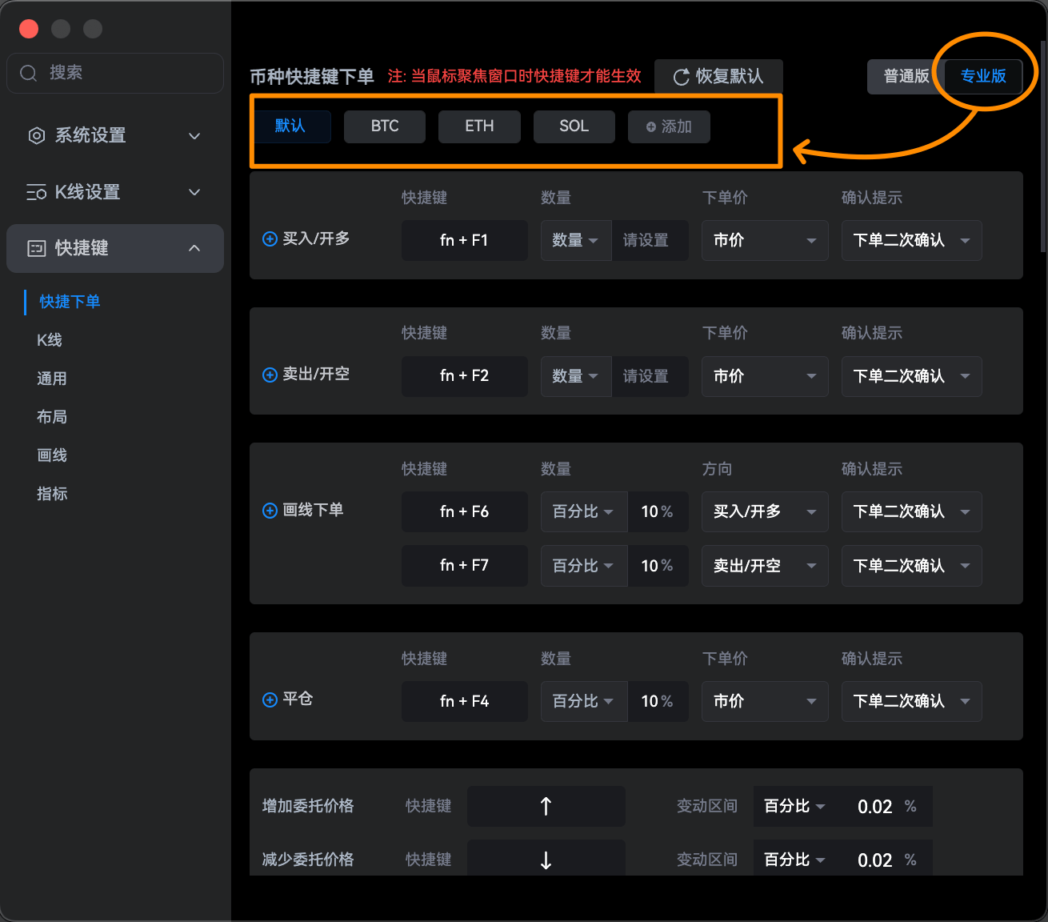Click the plus icon beside 买入/开多
Viewport: 1048px width, 922px height.
coord(270,239)
